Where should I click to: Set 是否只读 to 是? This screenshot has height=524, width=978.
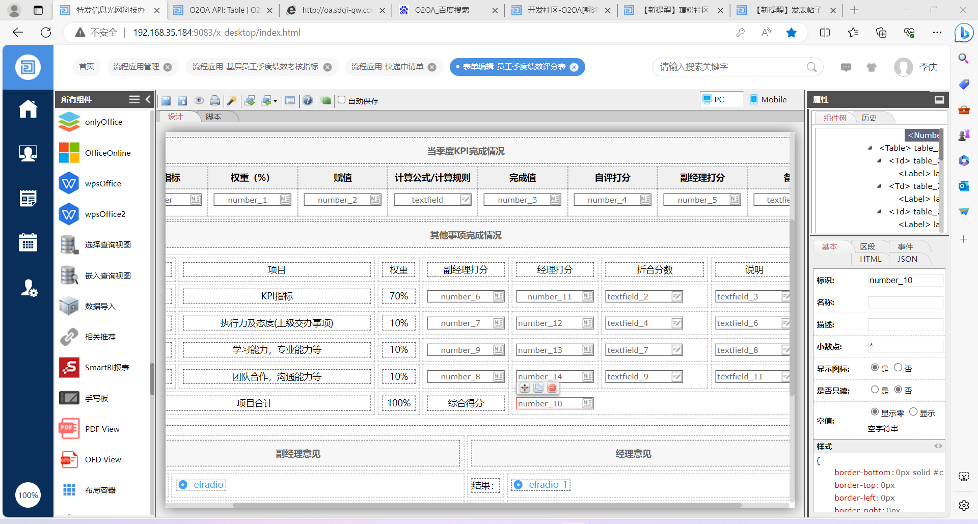coord(875,390)
